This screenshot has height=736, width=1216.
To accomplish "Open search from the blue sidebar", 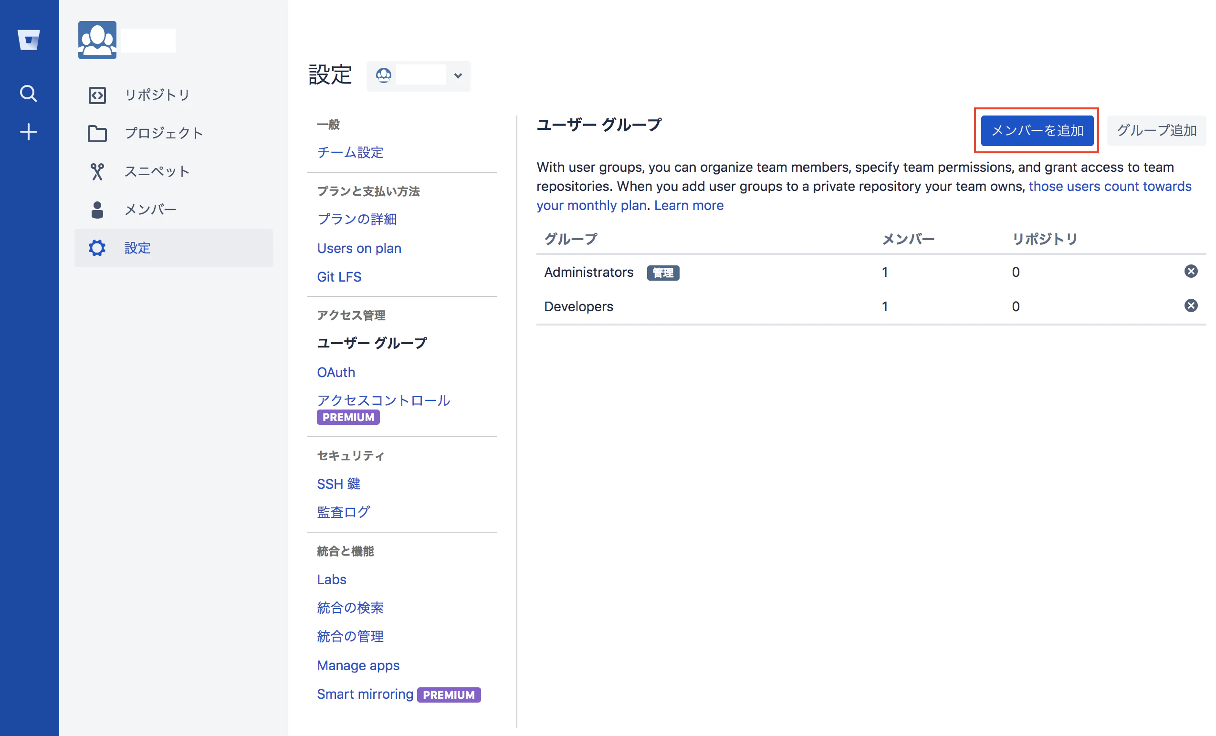I will [x=28, y=93].
